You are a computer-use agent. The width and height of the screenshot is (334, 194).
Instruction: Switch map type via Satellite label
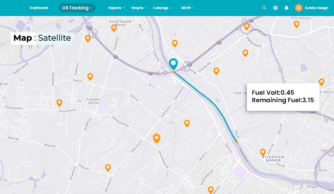[x=55, y=38]
